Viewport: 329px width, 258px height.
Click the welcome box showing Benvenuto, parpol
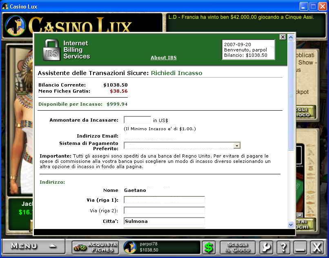pyautogui.click(x=249, y=50)
